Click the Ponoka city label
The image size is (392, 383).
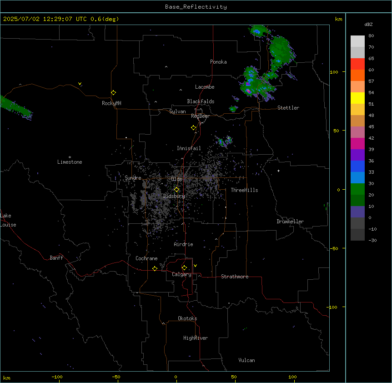[x=218, y=62]
